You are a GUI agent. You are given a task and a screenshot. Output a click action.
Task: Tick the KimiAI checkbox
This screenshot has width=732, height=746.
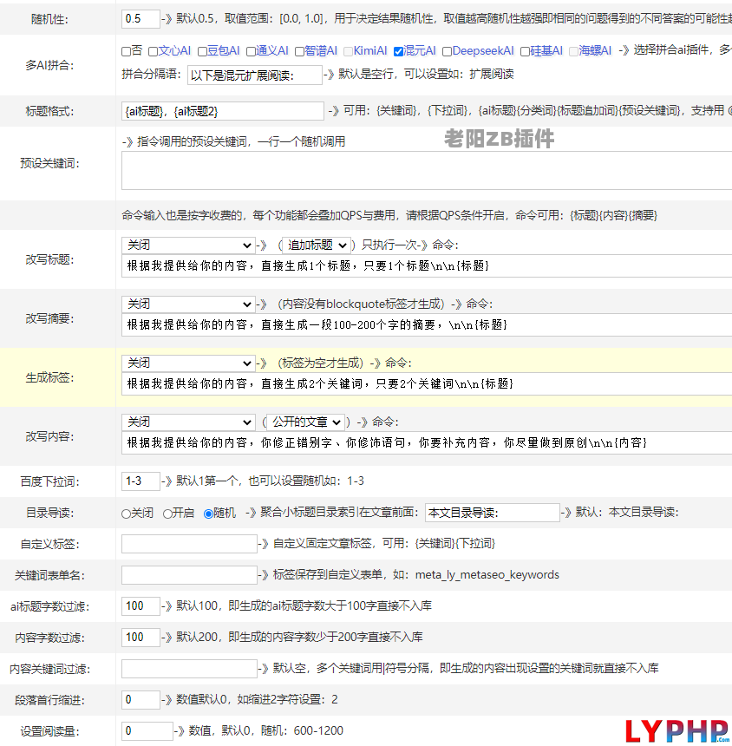click(x=348, y=51)
